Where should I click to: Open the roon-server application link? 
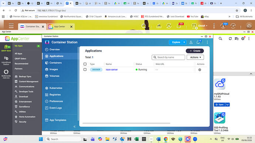[x=112, y=70]
